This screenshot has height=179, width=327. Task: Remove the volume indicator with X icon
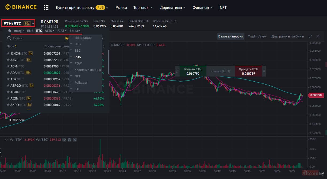coord(75,140)
